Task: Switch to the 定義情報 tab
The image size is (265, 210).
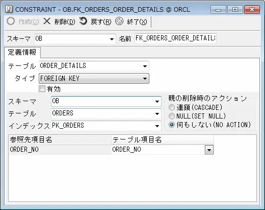Action: click(x=22, y=52)
